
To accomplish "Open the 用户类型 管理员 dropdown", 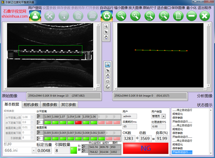I will [164, 116].
